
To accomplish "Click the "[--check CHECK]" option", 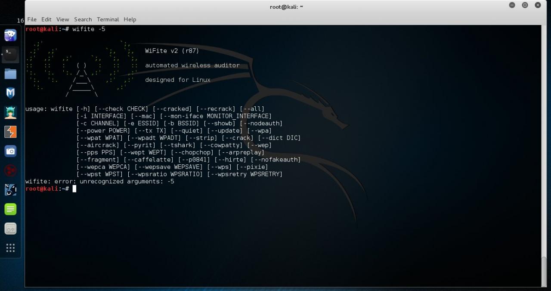I will click(121, 109).
